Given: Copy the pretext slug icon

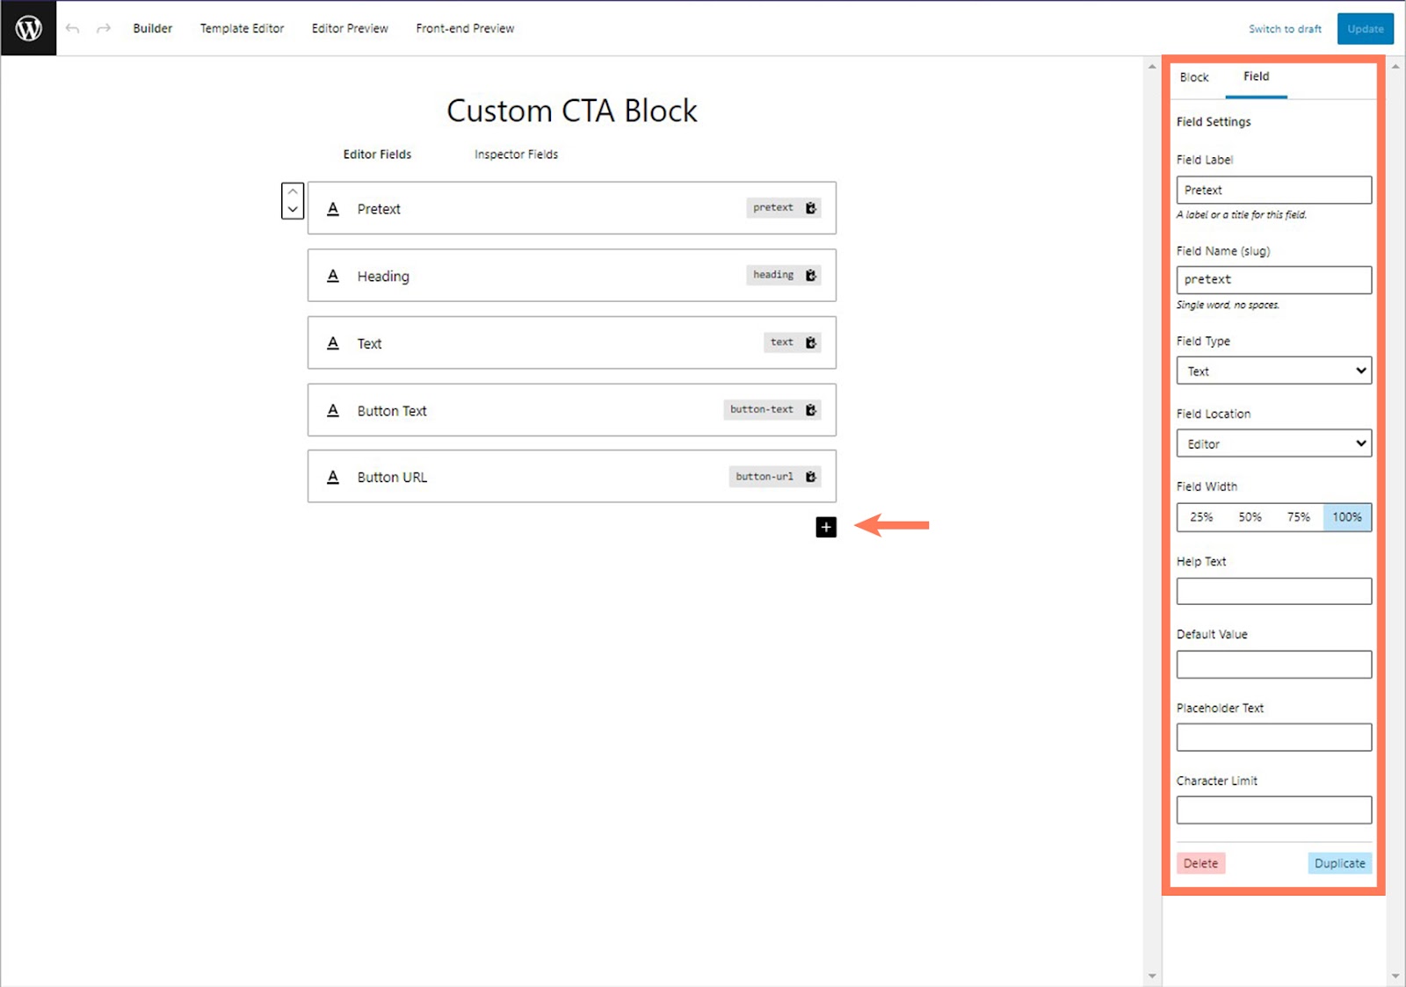Looking at the screenshot, I should 811,208.
